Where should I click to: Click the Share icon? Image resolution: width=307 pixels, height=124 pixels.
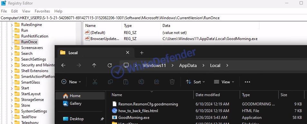(x=157, y=82)
